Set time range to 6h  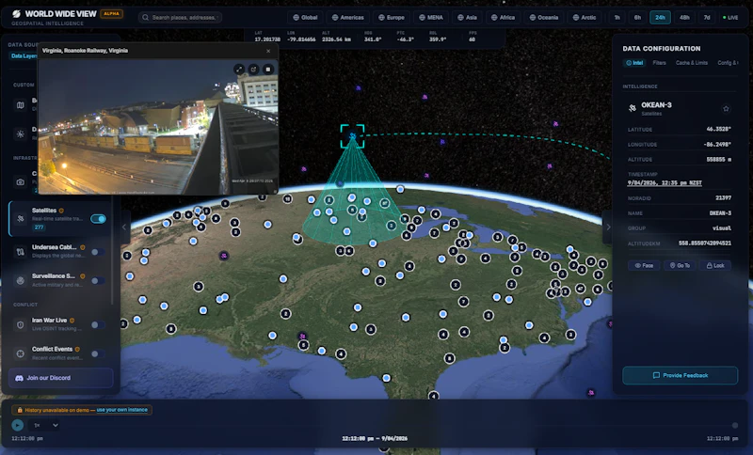point(637,17)
